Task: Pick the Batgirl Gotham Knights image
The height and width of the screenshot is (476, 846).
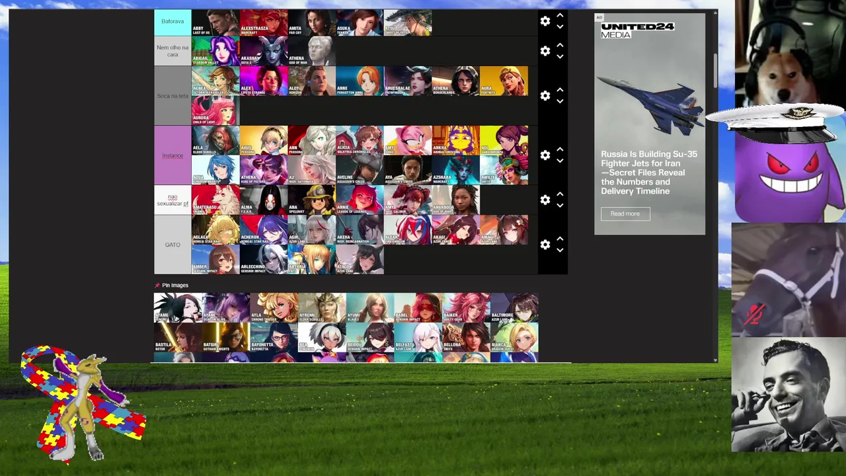Action: (226, 337)
